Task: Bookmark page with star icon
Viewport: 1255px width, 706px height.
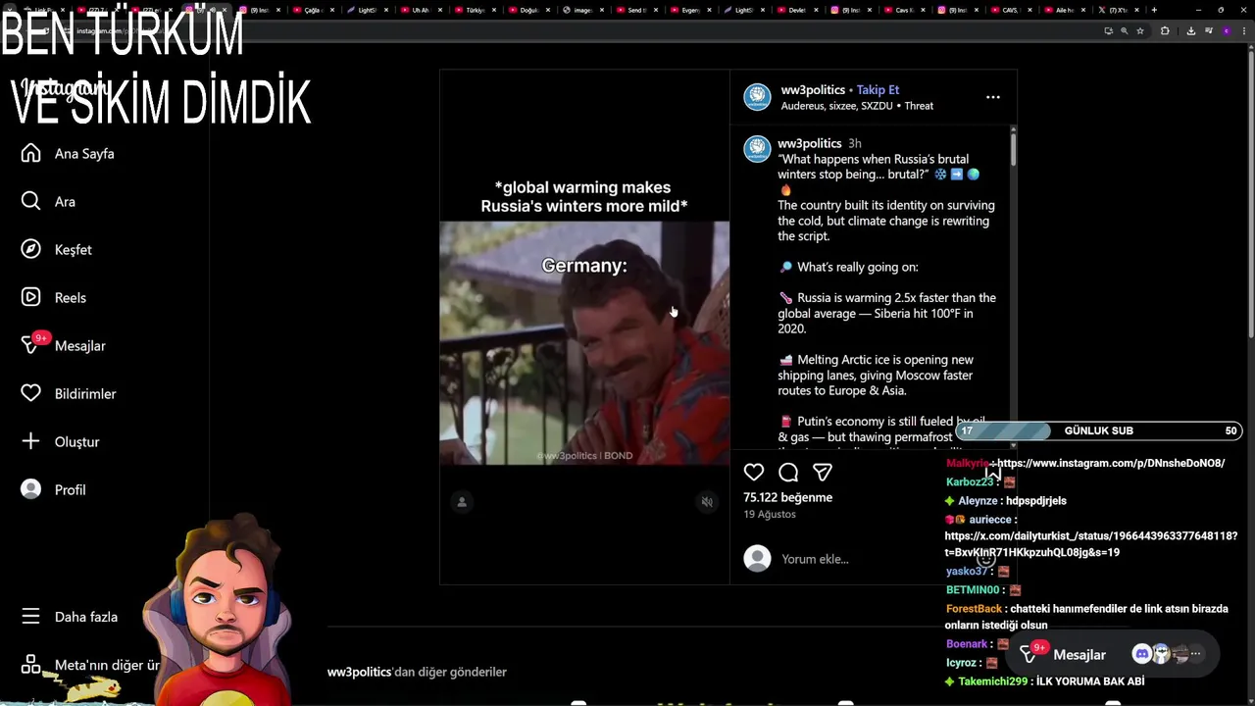Action: (1139, 31)
